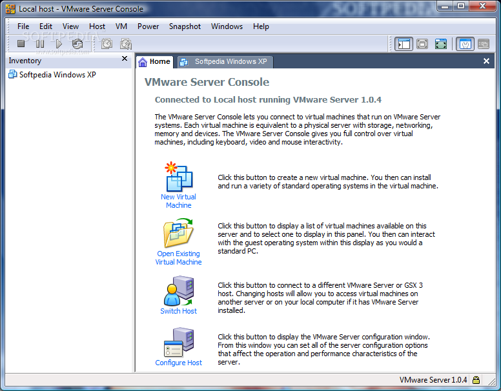Click the Switch Host link text

coord(178,311)
